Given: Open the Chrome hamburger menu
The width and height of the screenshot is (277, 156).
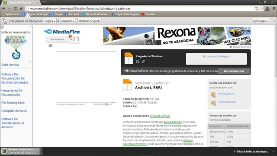Looking at the screenshot, I should [274, 9].
